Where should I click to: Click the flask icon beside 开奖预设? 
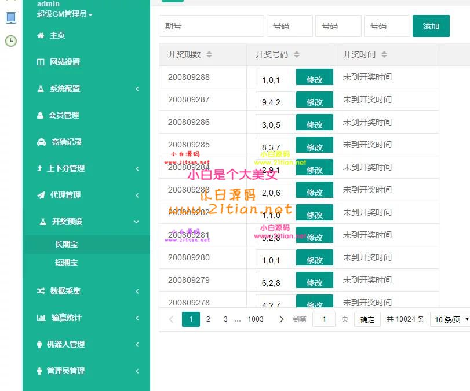[x=43, y=222]
